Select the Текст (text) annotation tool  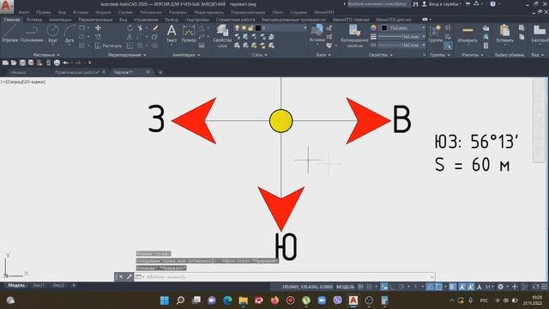point(172,33)
